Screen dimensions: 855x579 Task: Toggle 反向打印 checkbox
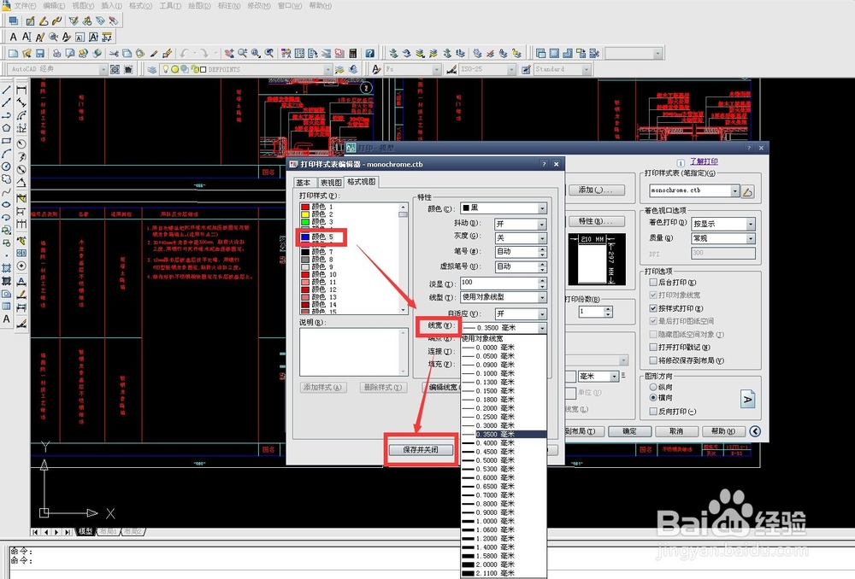tap(653, 412)
